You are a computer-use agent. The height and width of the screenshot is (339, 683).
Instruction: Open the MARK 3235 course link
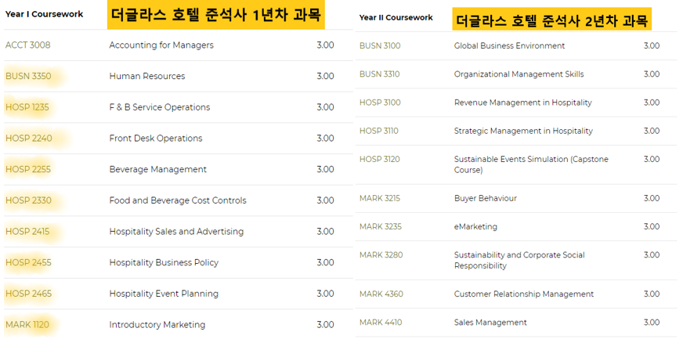tap(380, 227)
